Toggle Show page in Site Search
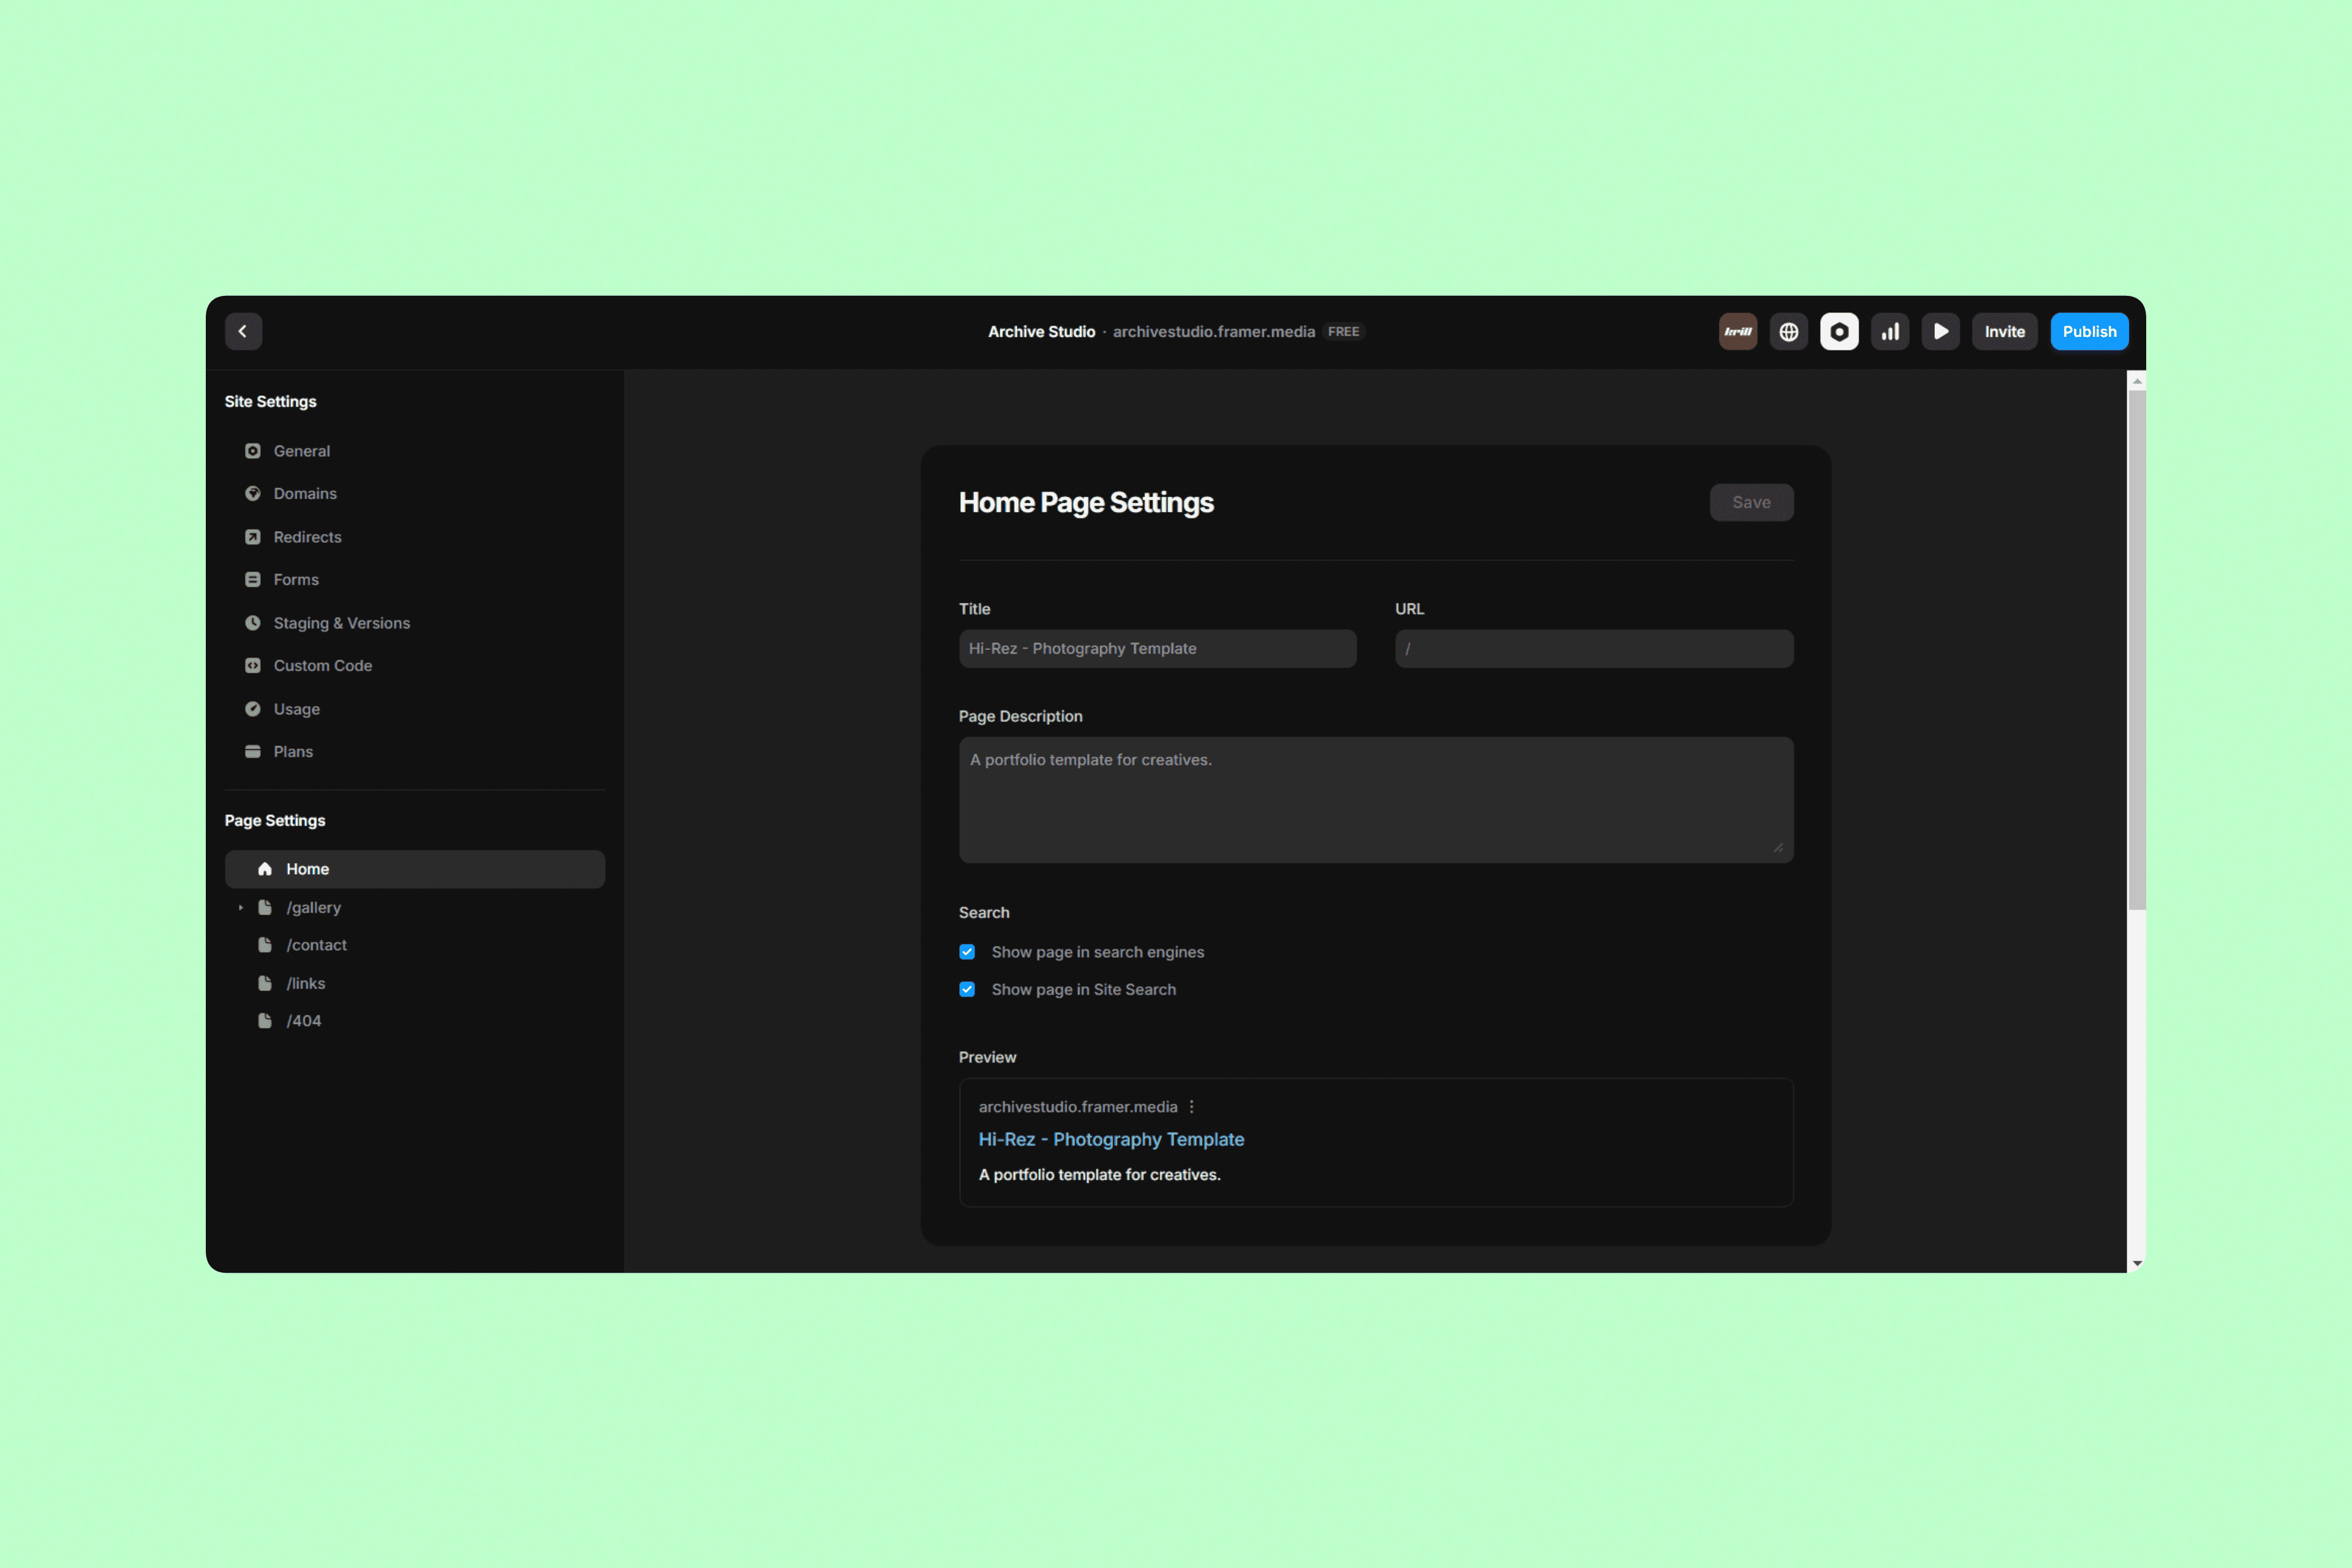This screenshot has width=2352, height=1568. point(967,989)
